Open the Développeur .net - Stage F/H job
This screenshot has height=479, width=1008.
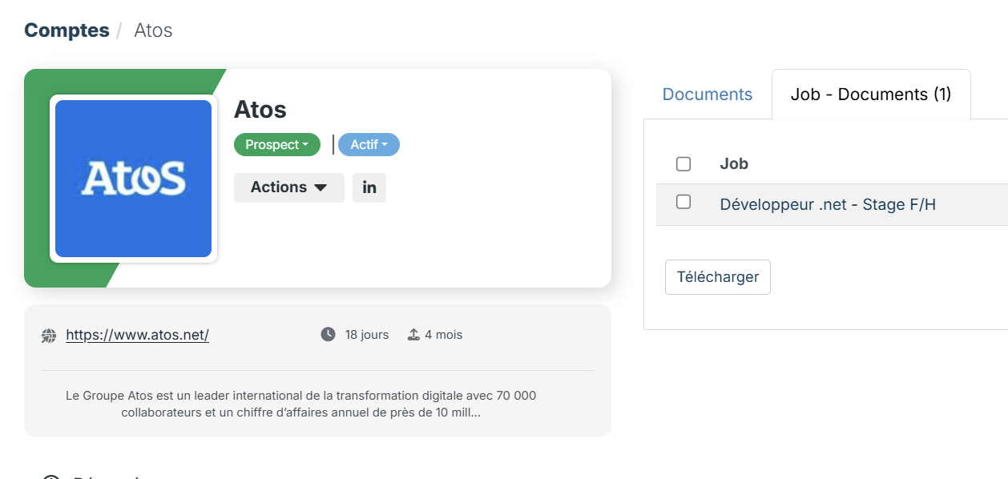pyautogui.click(x=828, y=204)
